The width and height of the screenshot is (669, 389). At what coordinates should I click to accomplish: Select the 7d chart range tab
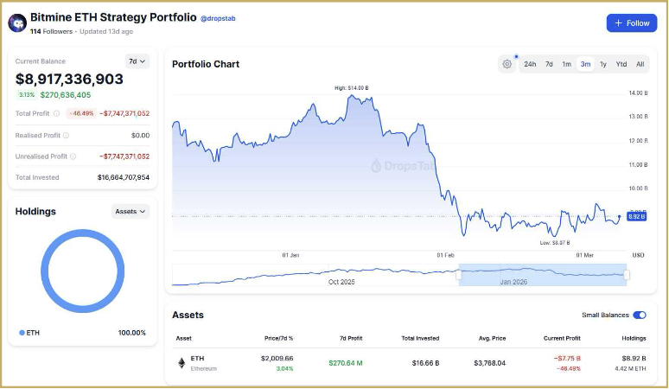[x=549, y=64]
